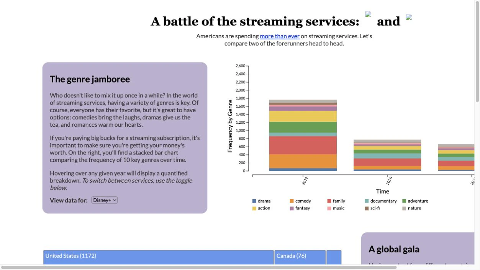The height and width of the screenshot is (270, 480).
Task: Click the documentary legend color swatch
Action: [x=367, y=201]
